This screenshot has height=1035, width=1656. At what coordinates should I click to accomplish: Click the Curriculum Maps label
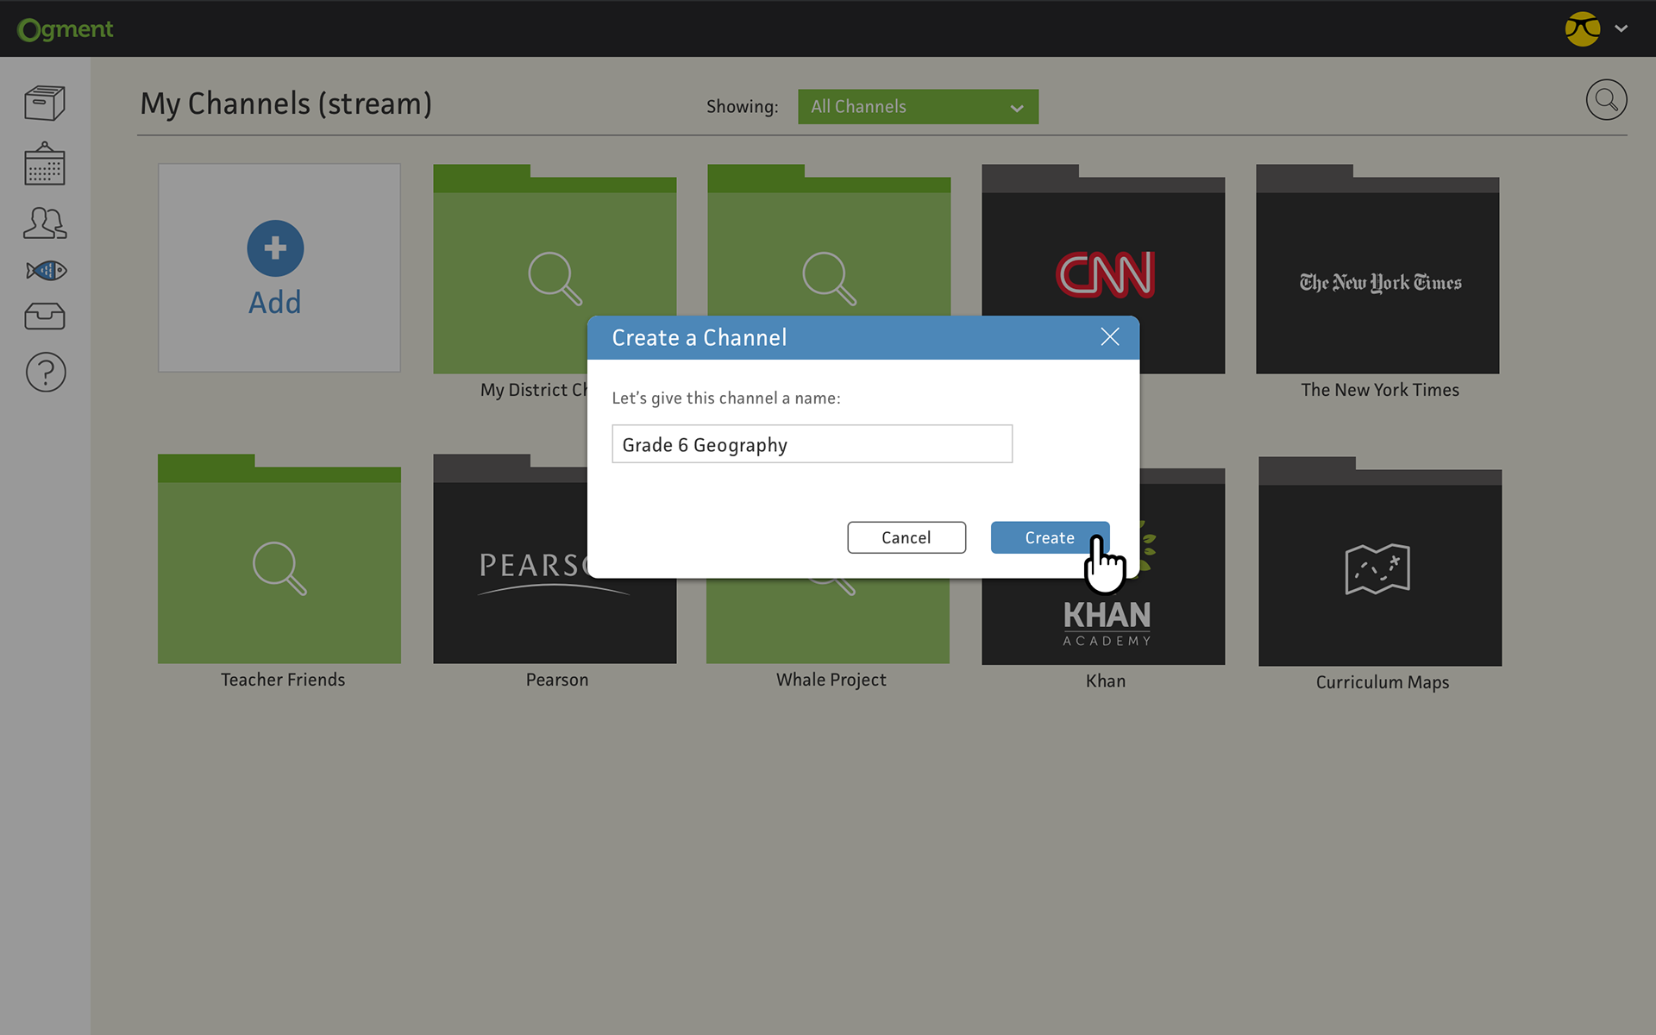tap(1383, 682)
